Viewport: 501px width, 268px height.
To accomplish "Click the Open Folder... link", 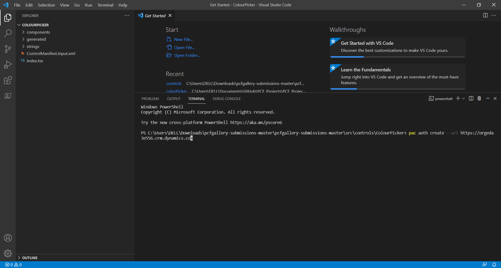I will [187, 55].
